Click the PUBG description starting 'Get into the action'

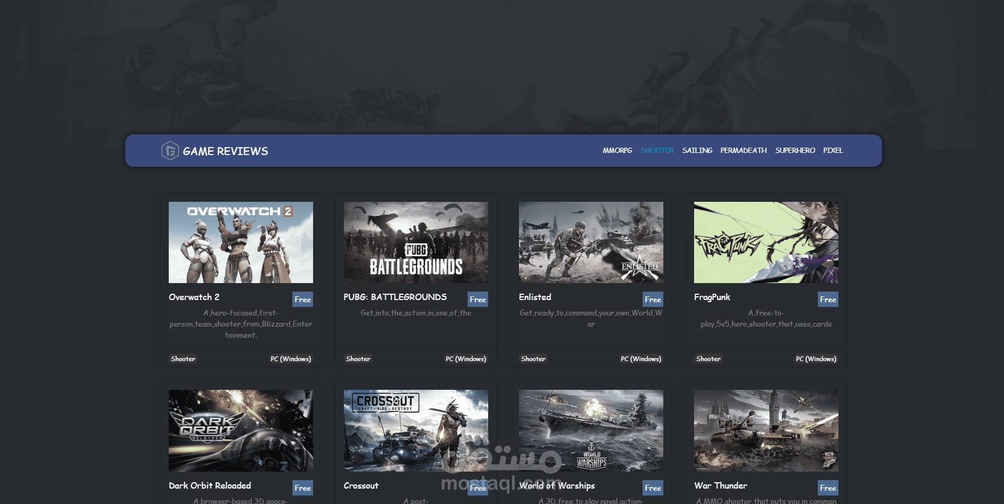[416, 313]
